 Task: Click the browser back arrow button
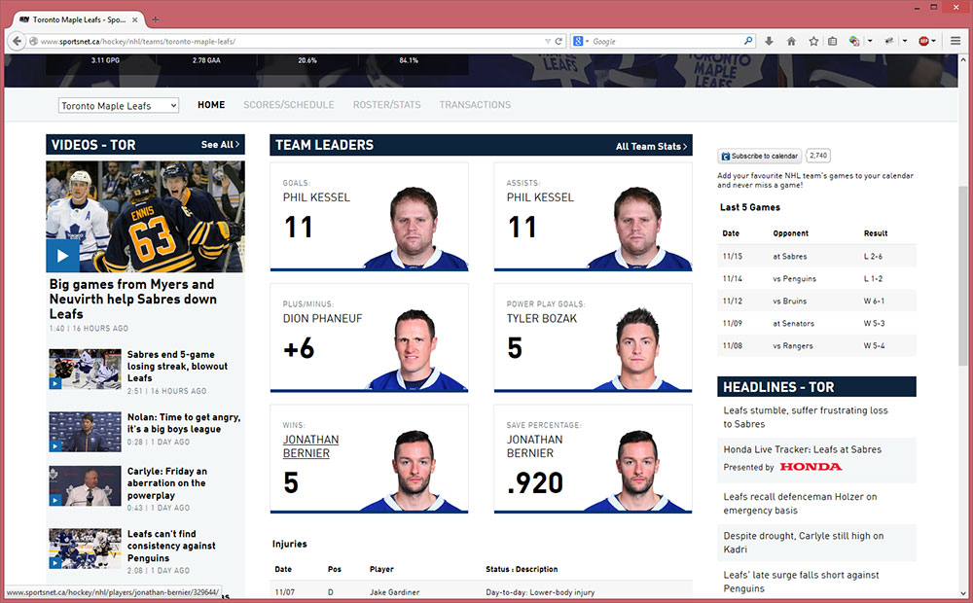click(17, 41)
